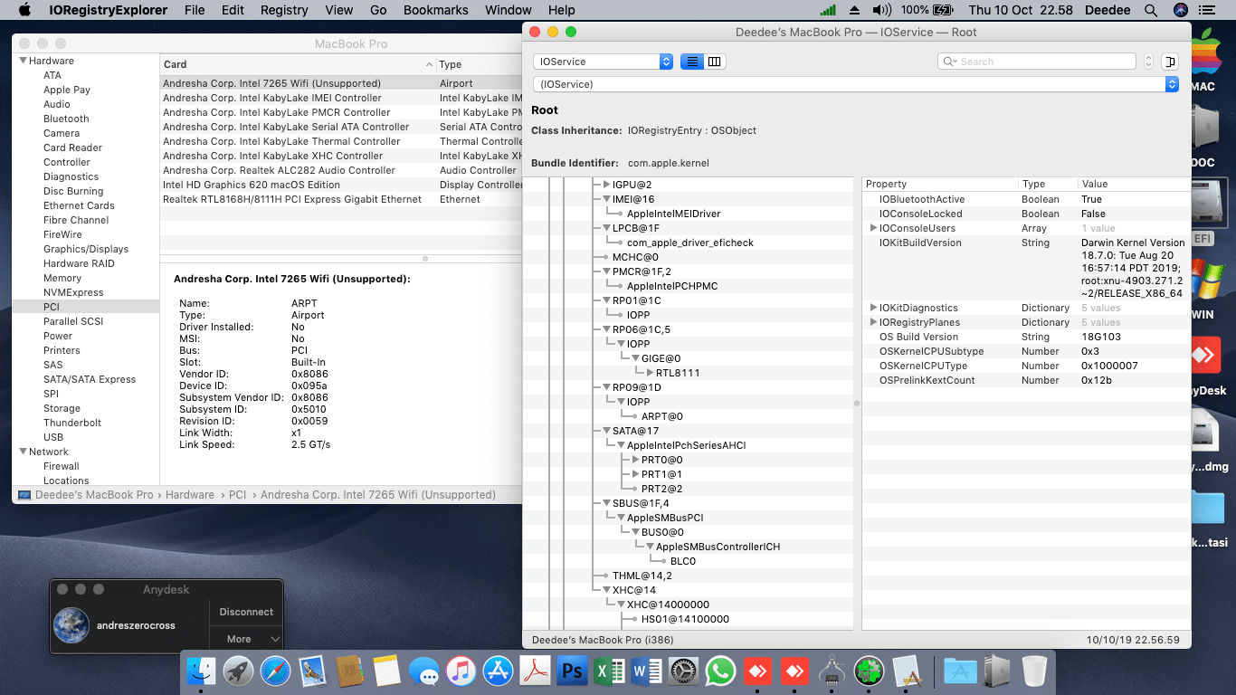
Task: Click the Spotlight search icon in menu bar
Action: pos(1151,10)
